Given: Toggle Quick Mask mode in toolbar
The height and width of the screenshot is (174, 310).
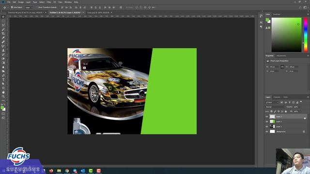Looking at the screenshot, I should (x=3, y=114).
